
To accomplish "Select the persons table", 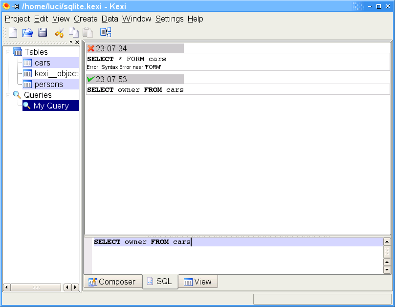I will [x=48, y=84].
